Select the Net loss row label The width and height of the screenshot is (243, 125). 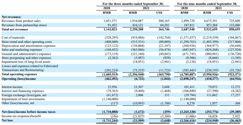(x=7, y=120)
